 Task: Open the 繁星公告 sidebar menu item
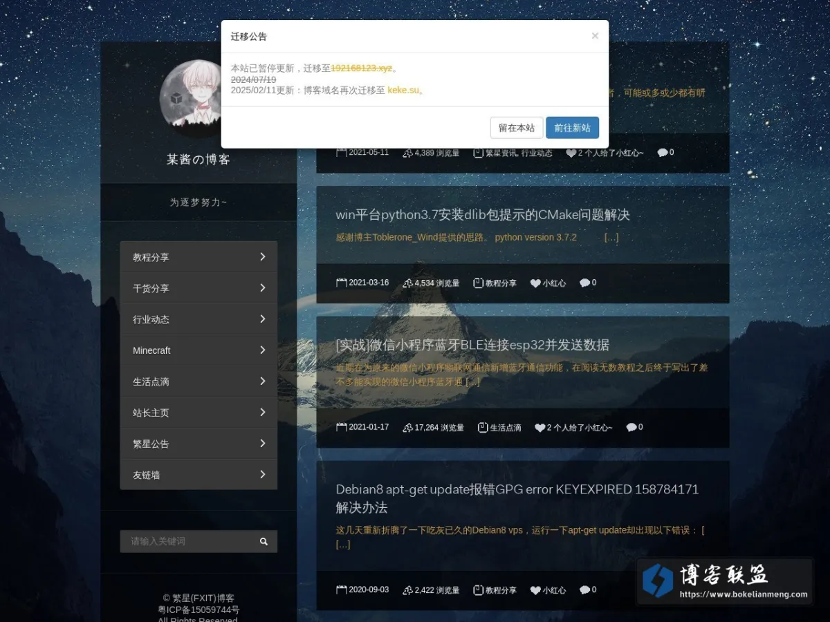click(x=199, y=444)
